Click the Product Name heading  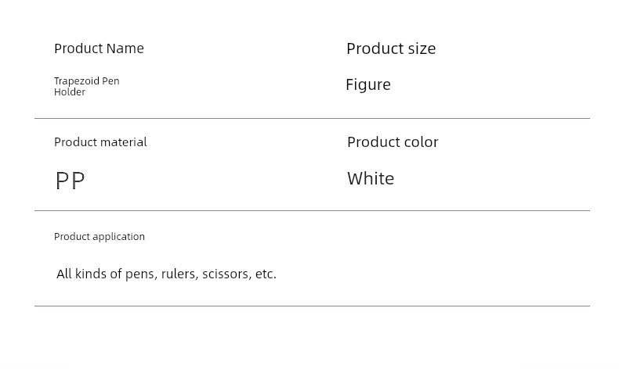click(99, 48)
